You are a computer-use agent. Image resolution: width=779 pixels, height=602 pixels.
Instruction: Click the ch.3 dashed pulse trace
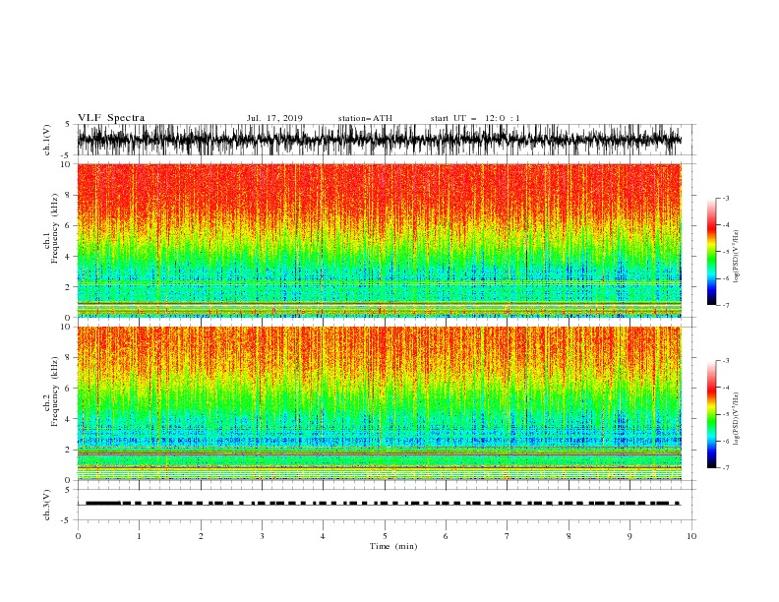(379, 504)
